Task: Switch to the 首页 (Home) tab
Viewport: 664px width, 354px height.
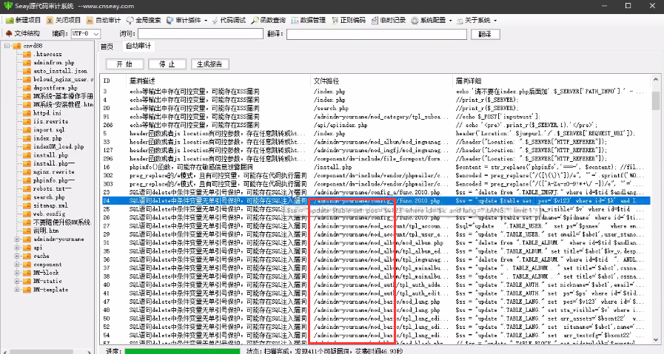Action: point(108,46)
